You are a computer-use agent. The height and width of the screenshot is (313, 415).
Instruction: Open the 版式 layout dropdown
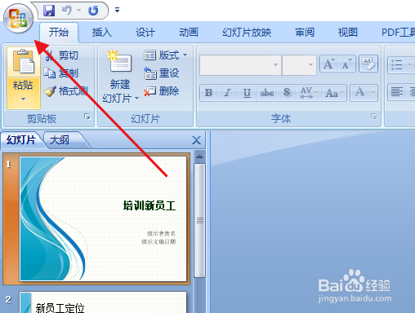166,55
